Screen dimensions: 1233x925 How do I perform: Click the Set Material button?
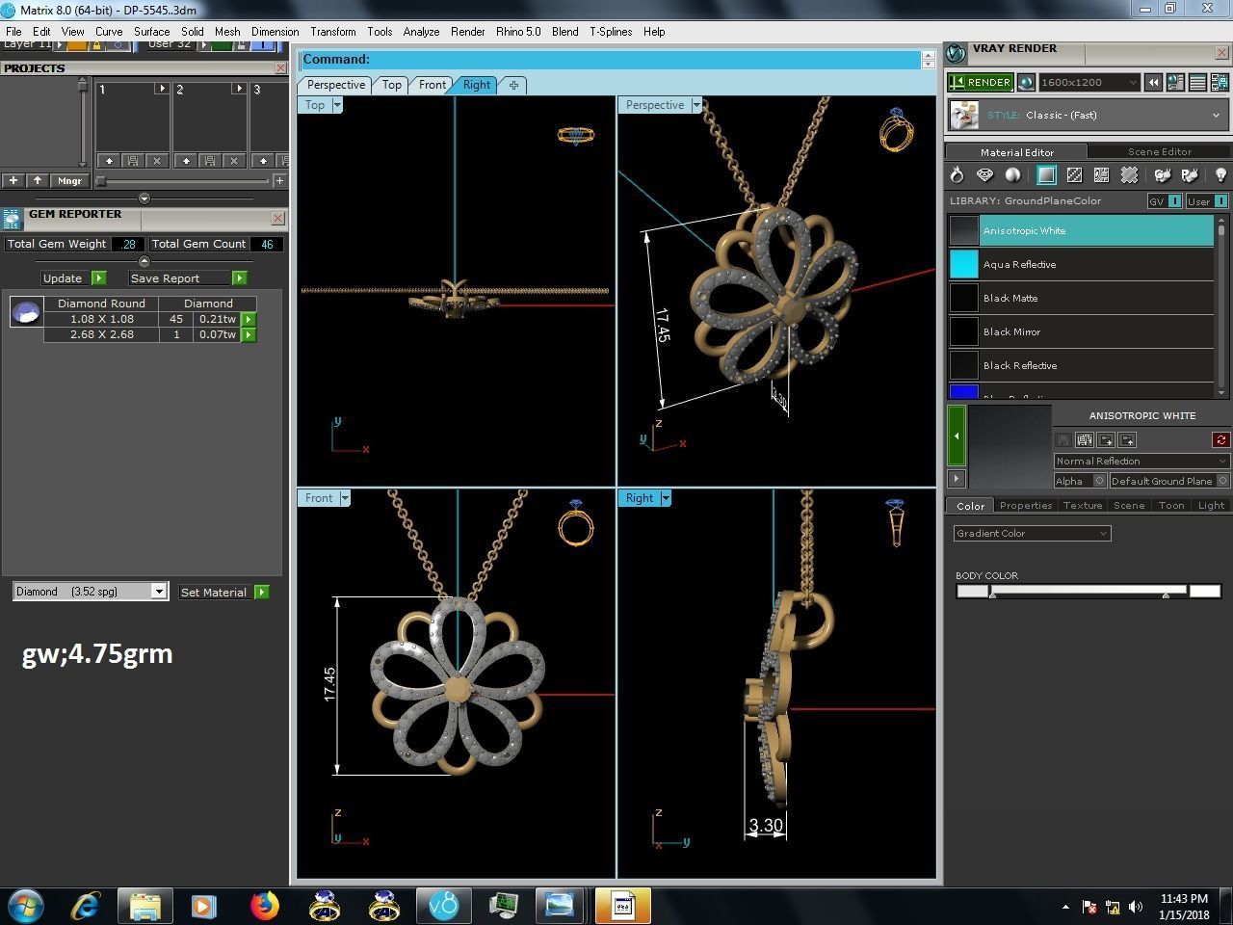[213, 592]
